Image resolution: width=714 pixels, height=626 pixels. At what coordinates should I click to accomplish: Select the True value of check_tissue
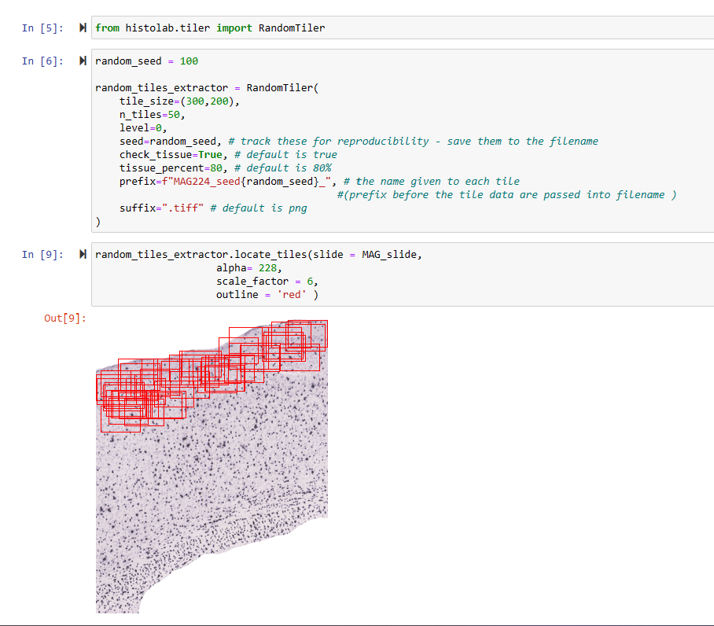coord(211,154)
